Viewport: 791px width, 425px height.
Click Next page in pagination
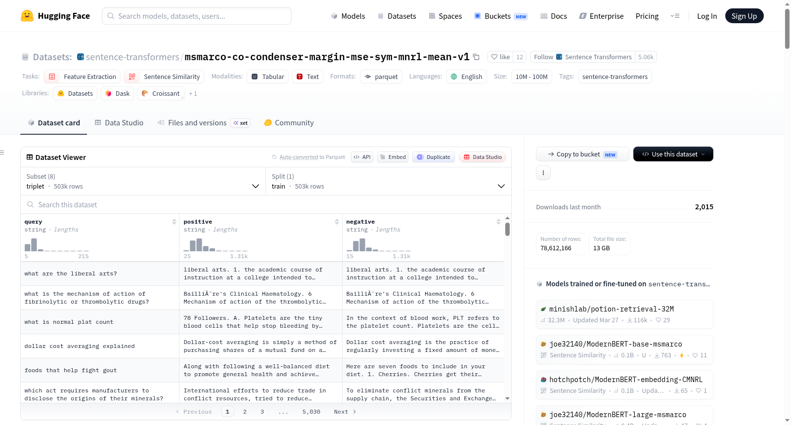345,412
